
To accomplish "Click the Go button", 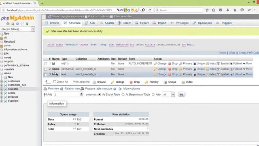I will coord(182,94).
